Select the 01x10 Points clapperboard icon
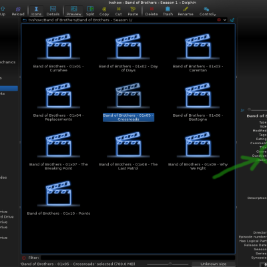The height and width of the screenshot is (267, 267). (x=59, y=193)
